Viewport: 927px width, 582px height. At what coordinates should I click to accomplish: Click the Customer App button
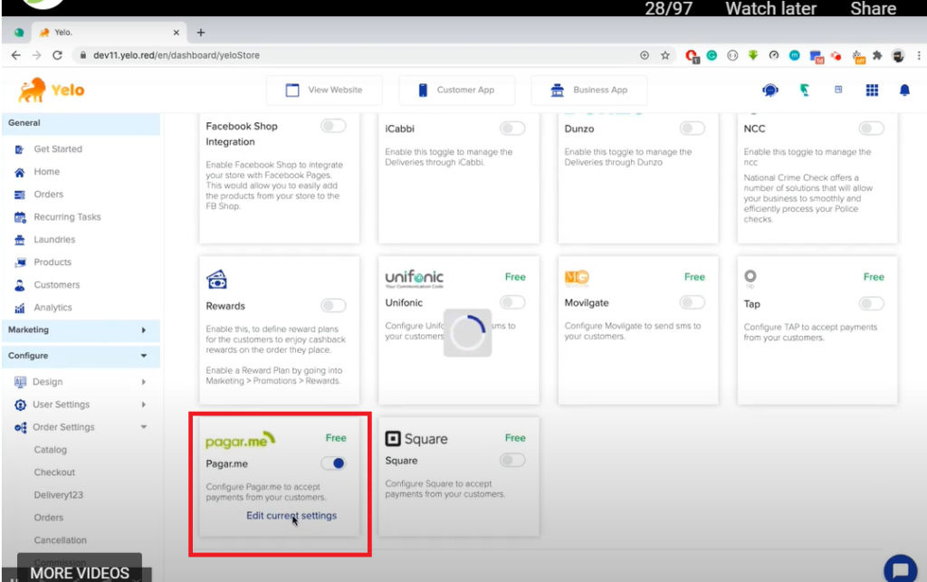tap(456, 90)
